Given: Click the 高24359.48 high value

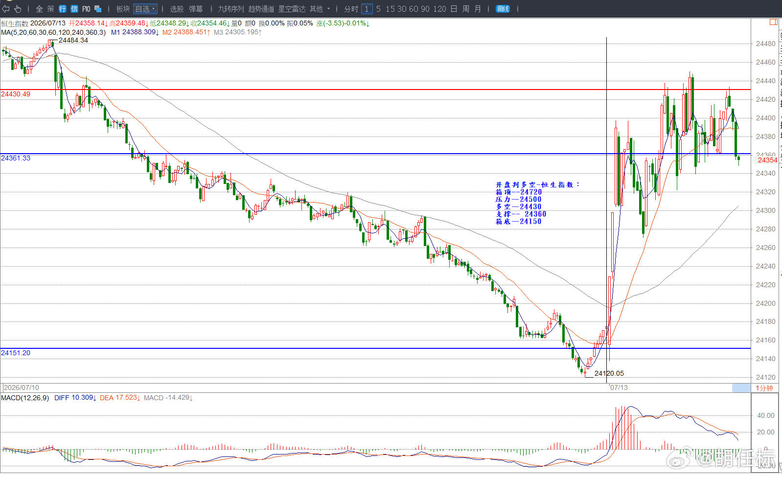Looking at the screenshot, I should click(x=129, y=23).
